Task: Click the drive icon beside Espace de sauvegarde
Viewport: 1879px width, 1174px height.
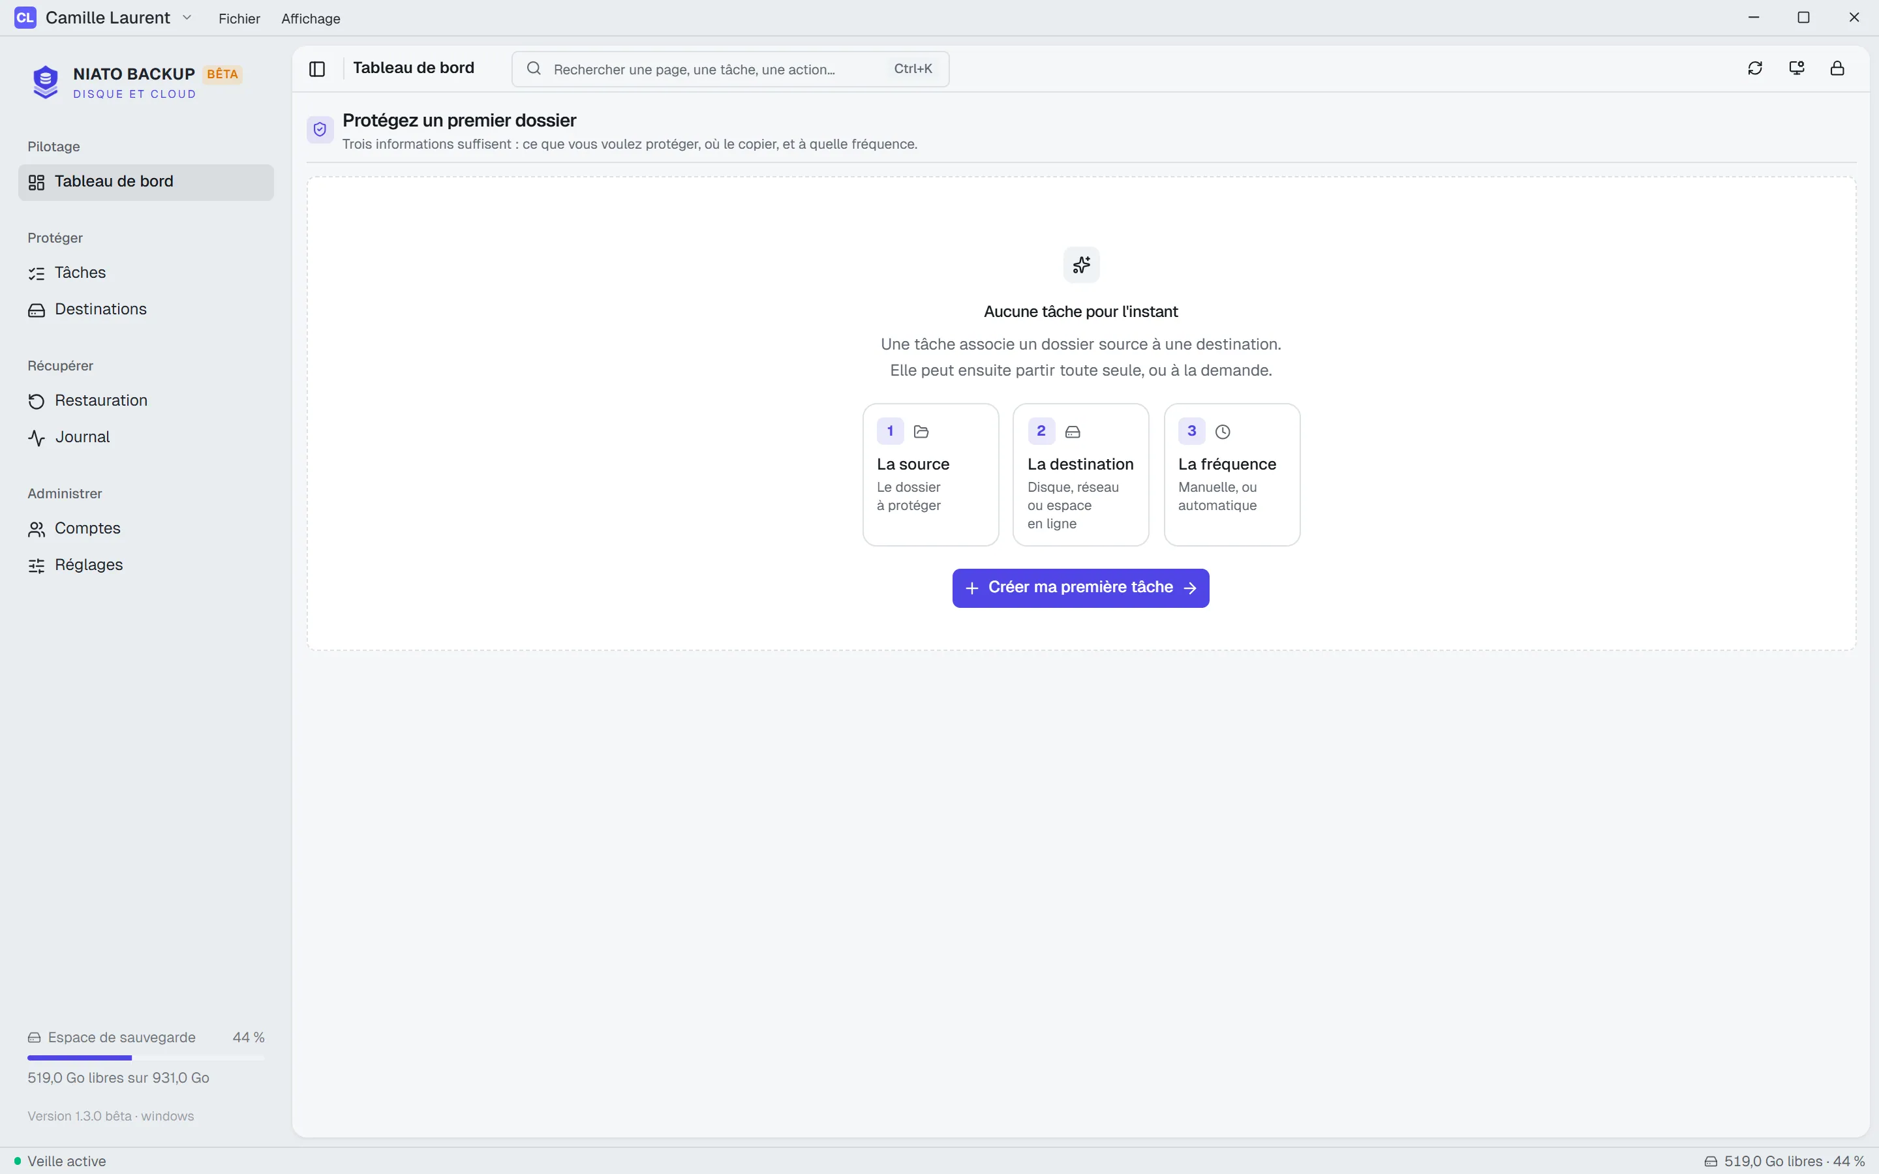Action: [x=34, y=1038]
